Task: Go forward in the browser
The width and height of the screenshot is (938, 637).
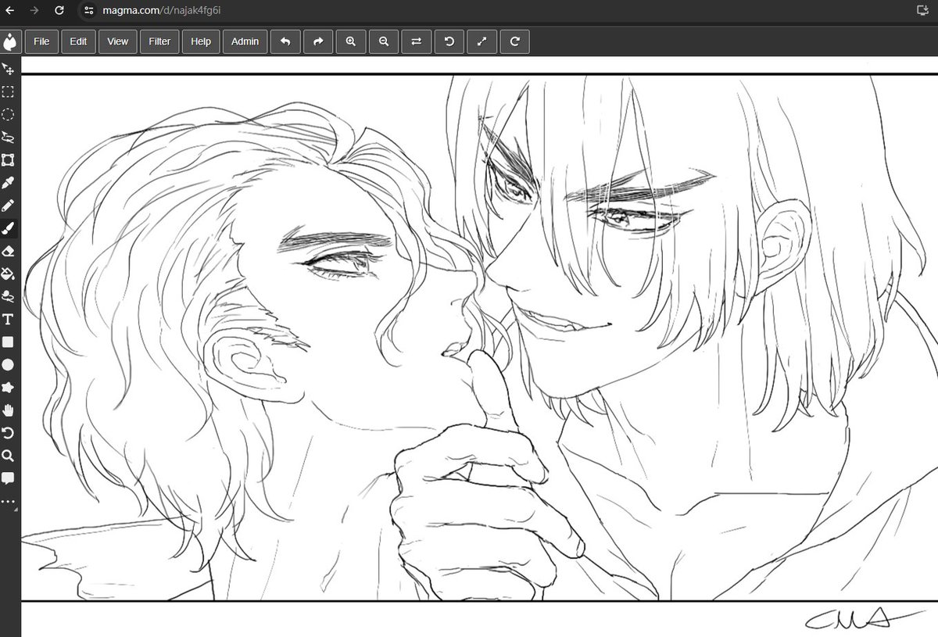Action: [34, 10]
